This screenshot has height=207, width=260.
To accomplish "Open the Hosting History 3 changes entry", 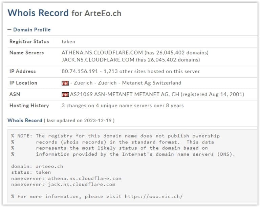I will click(x=123, y=106).
